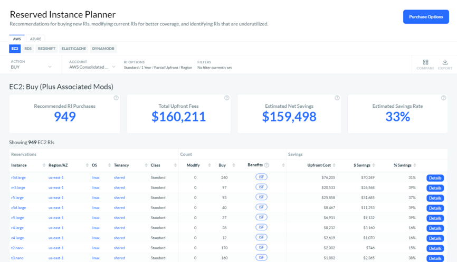Click the ISF badge for t2.nano
The image size is (457, 262).
261,247
